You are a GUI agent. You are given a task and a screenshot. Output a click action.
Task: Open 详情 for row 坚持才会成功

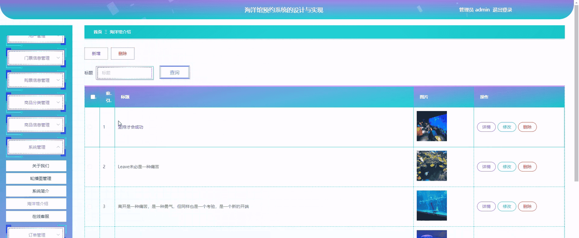point(486,127)
